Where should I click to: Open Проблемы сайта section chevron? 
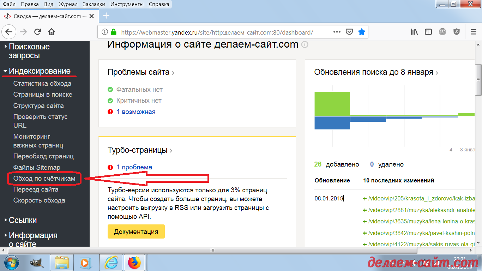(x=173, y=73)
